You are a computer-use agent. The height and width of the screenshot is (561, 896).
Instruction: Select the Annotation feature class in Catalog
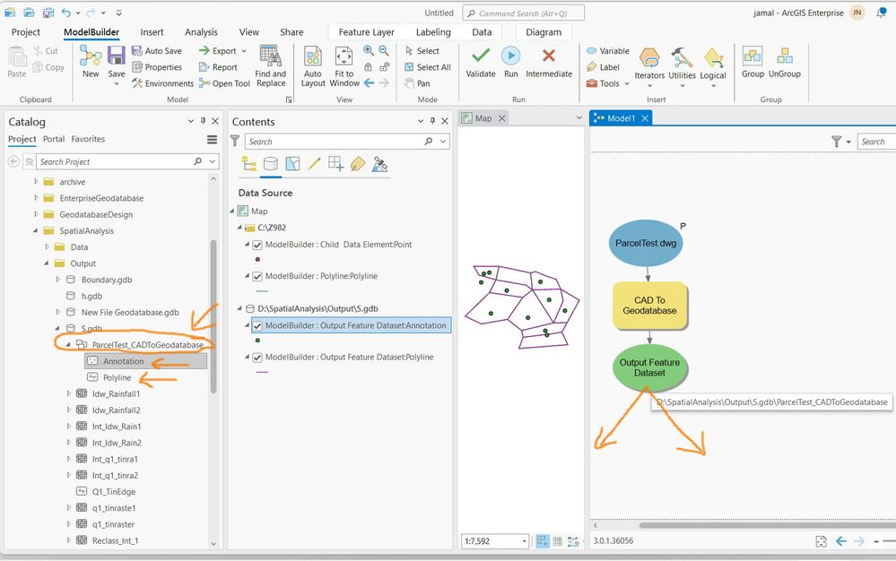coord(123,361)
